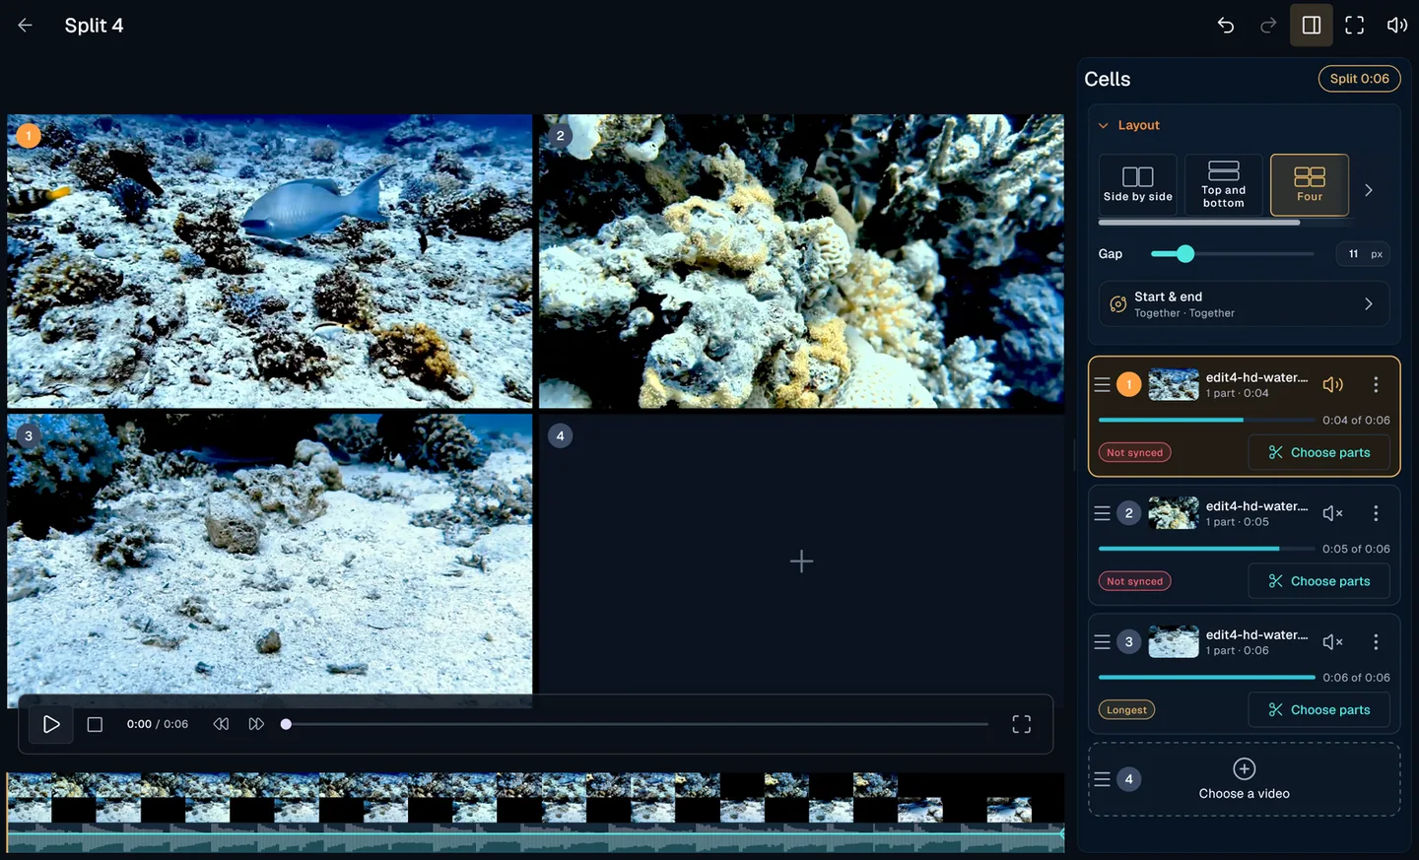Show more layouts with the right chevron
Viewport: 1419px width, 860px height.
1369,190
